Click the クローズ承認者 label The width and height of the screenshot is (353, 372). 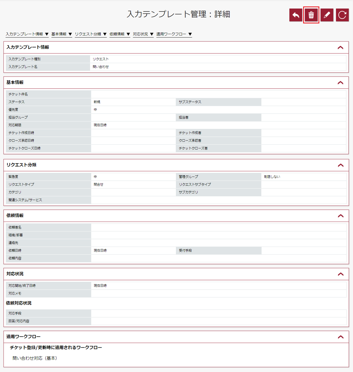(190, 141)
